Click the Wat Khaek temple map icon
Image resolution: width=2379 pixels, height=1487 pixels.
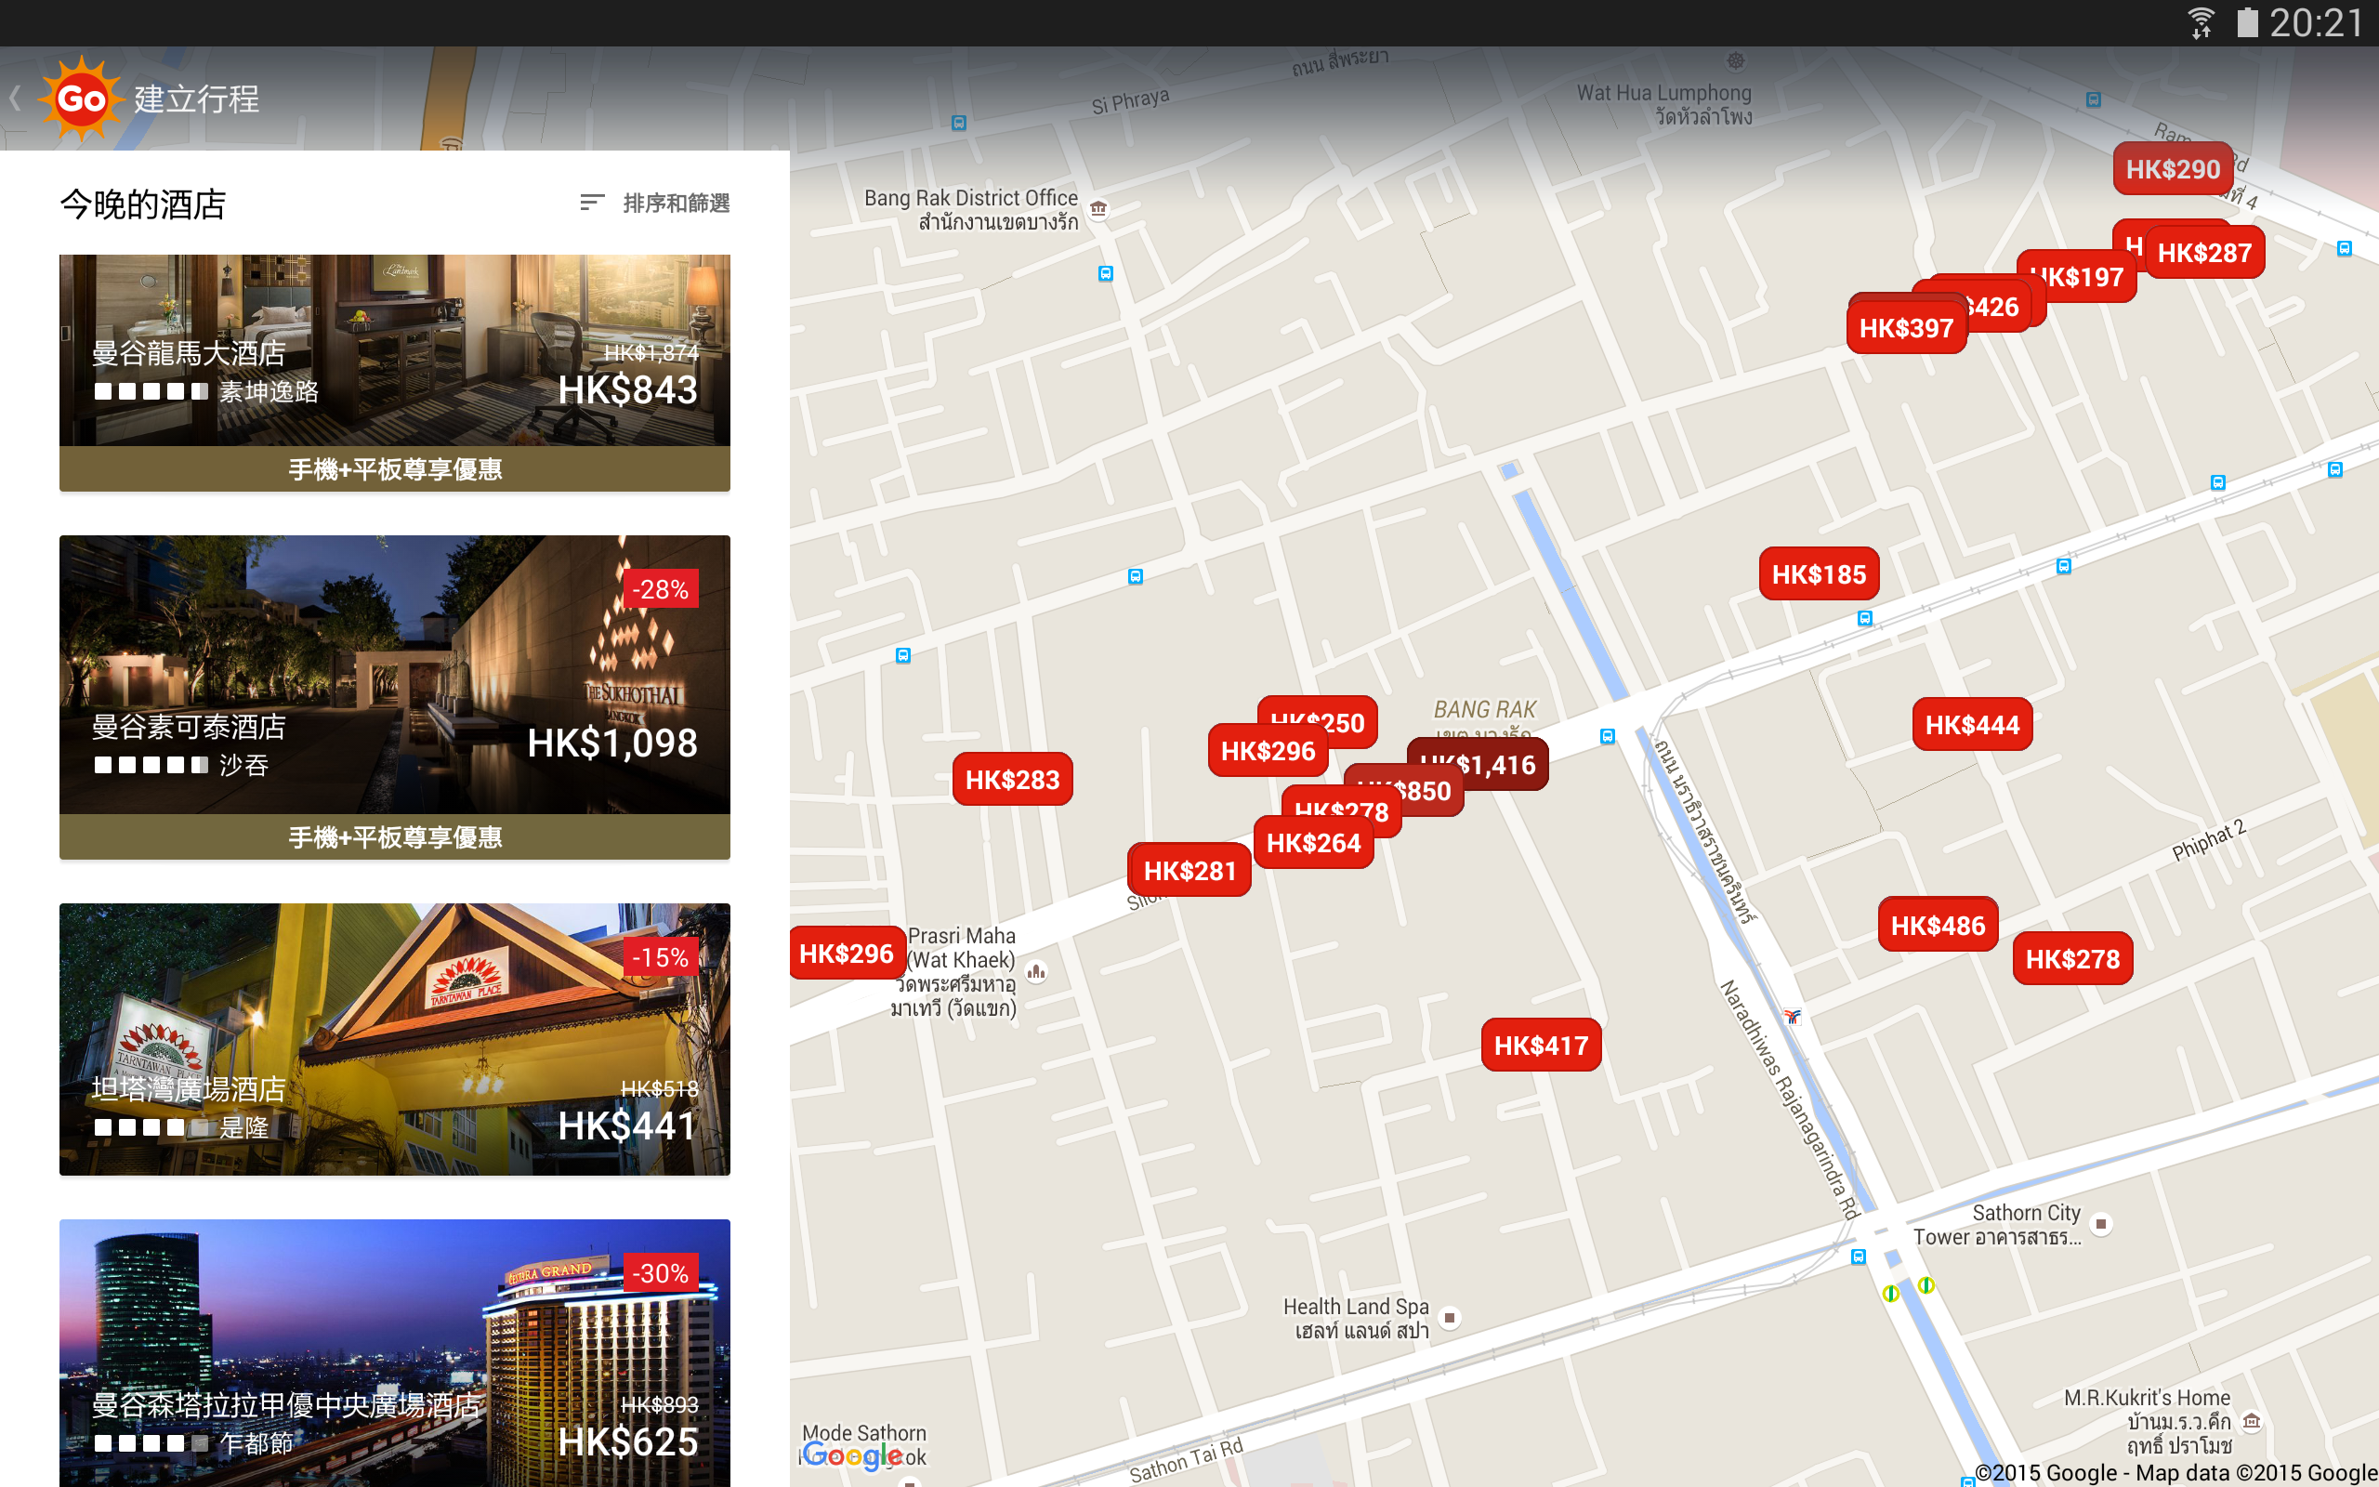[1036, 973]
